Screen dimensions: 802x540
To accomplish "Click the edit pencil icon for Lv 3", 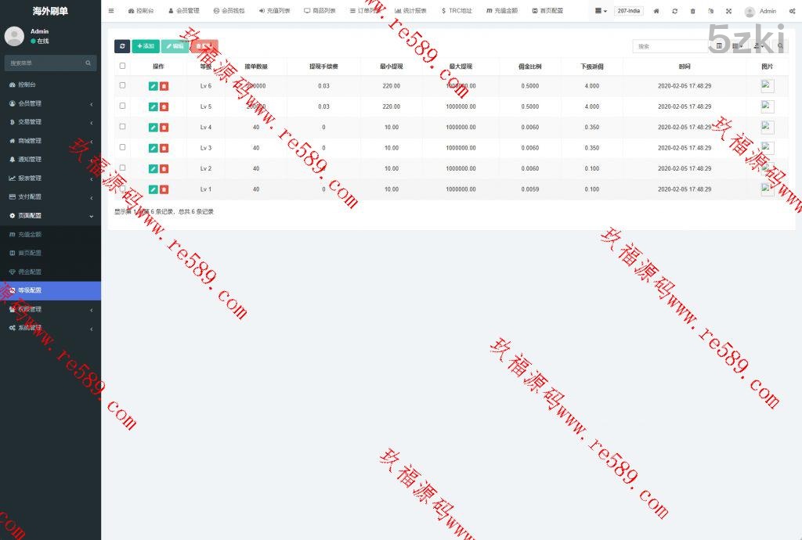I will point(153,148).
